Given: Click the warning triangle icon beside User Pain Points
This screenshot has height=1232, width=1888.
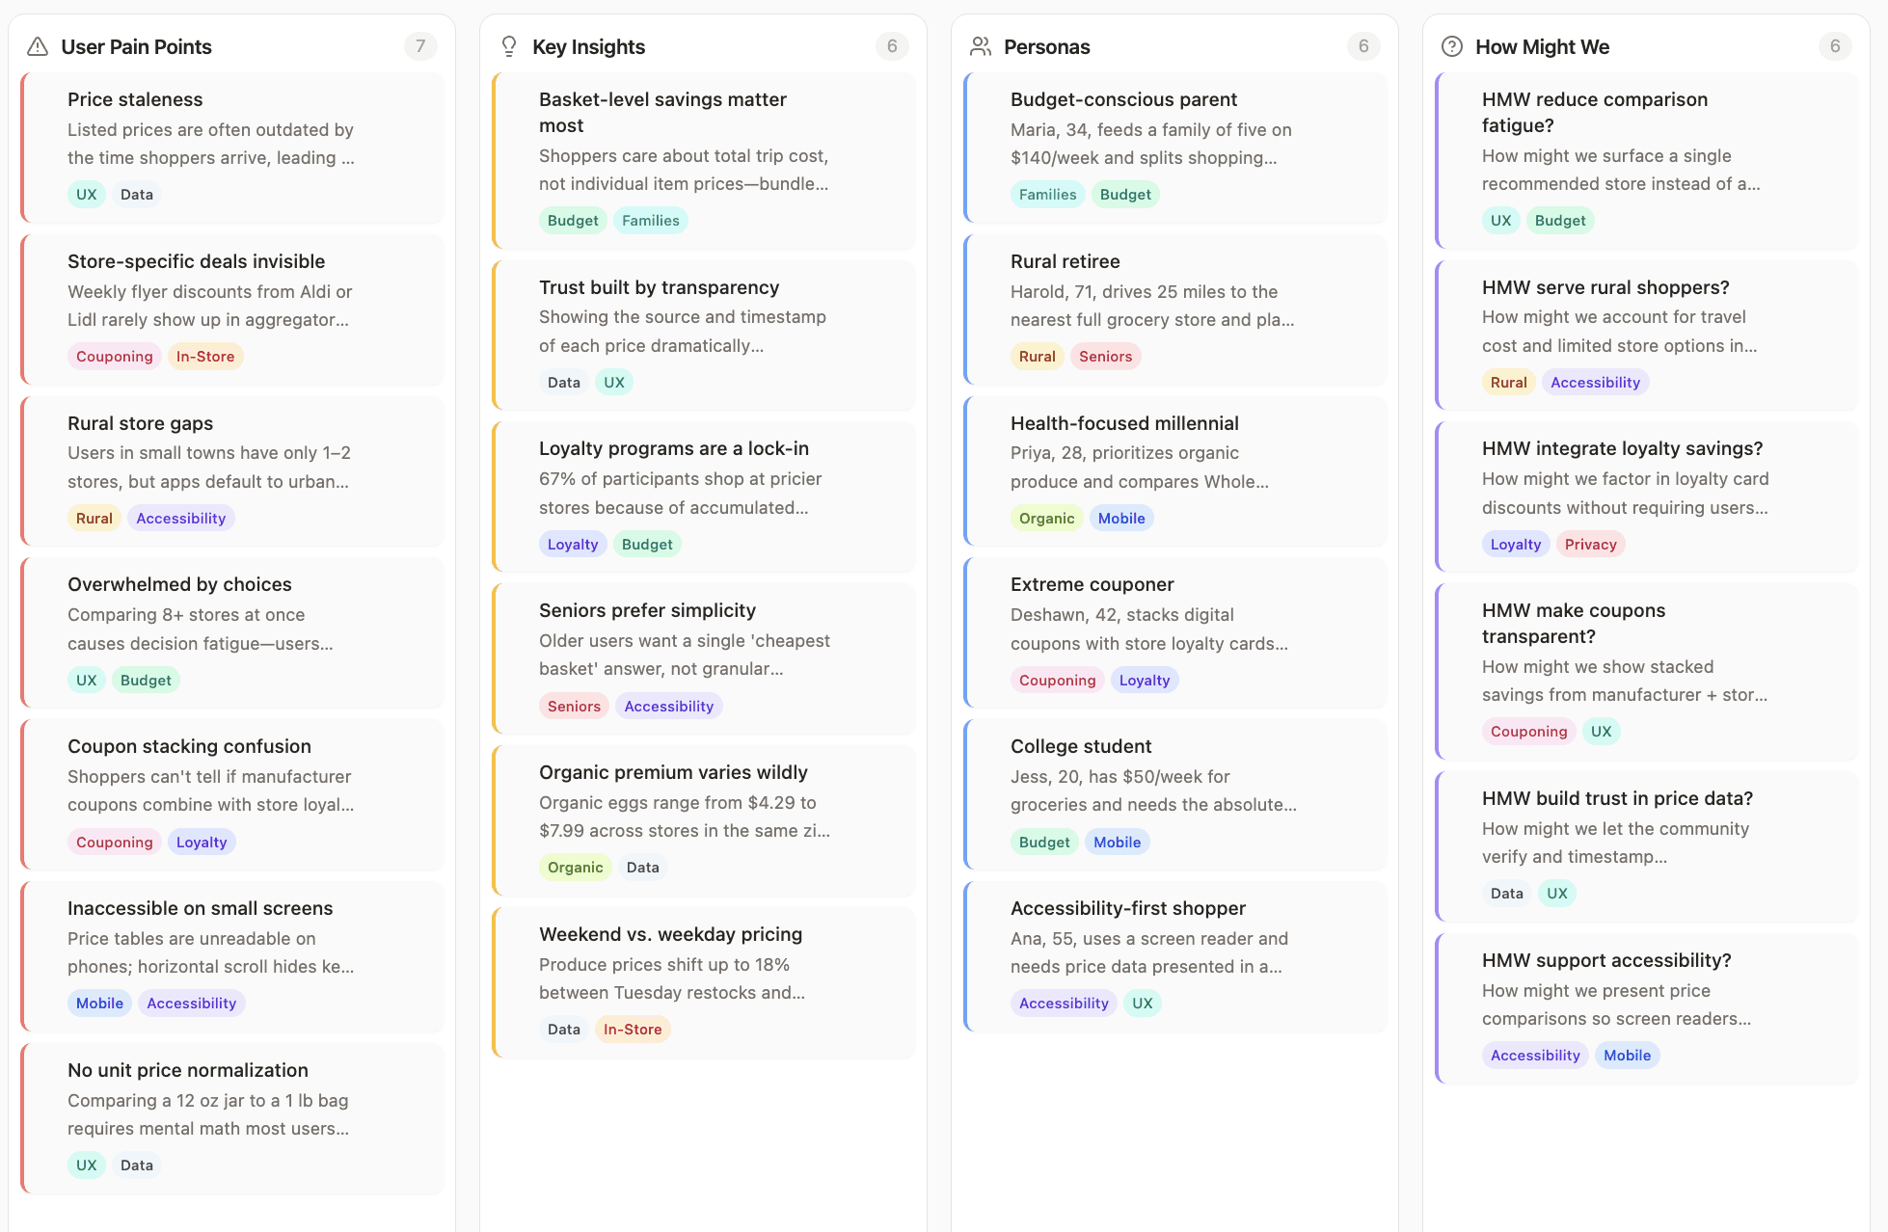Looking at the screenshot, I should tap(38, 46).
